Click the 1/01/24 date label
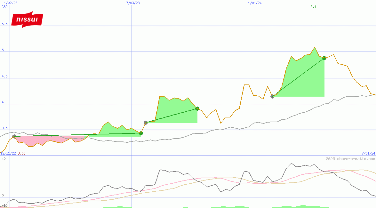 point(255,3)
